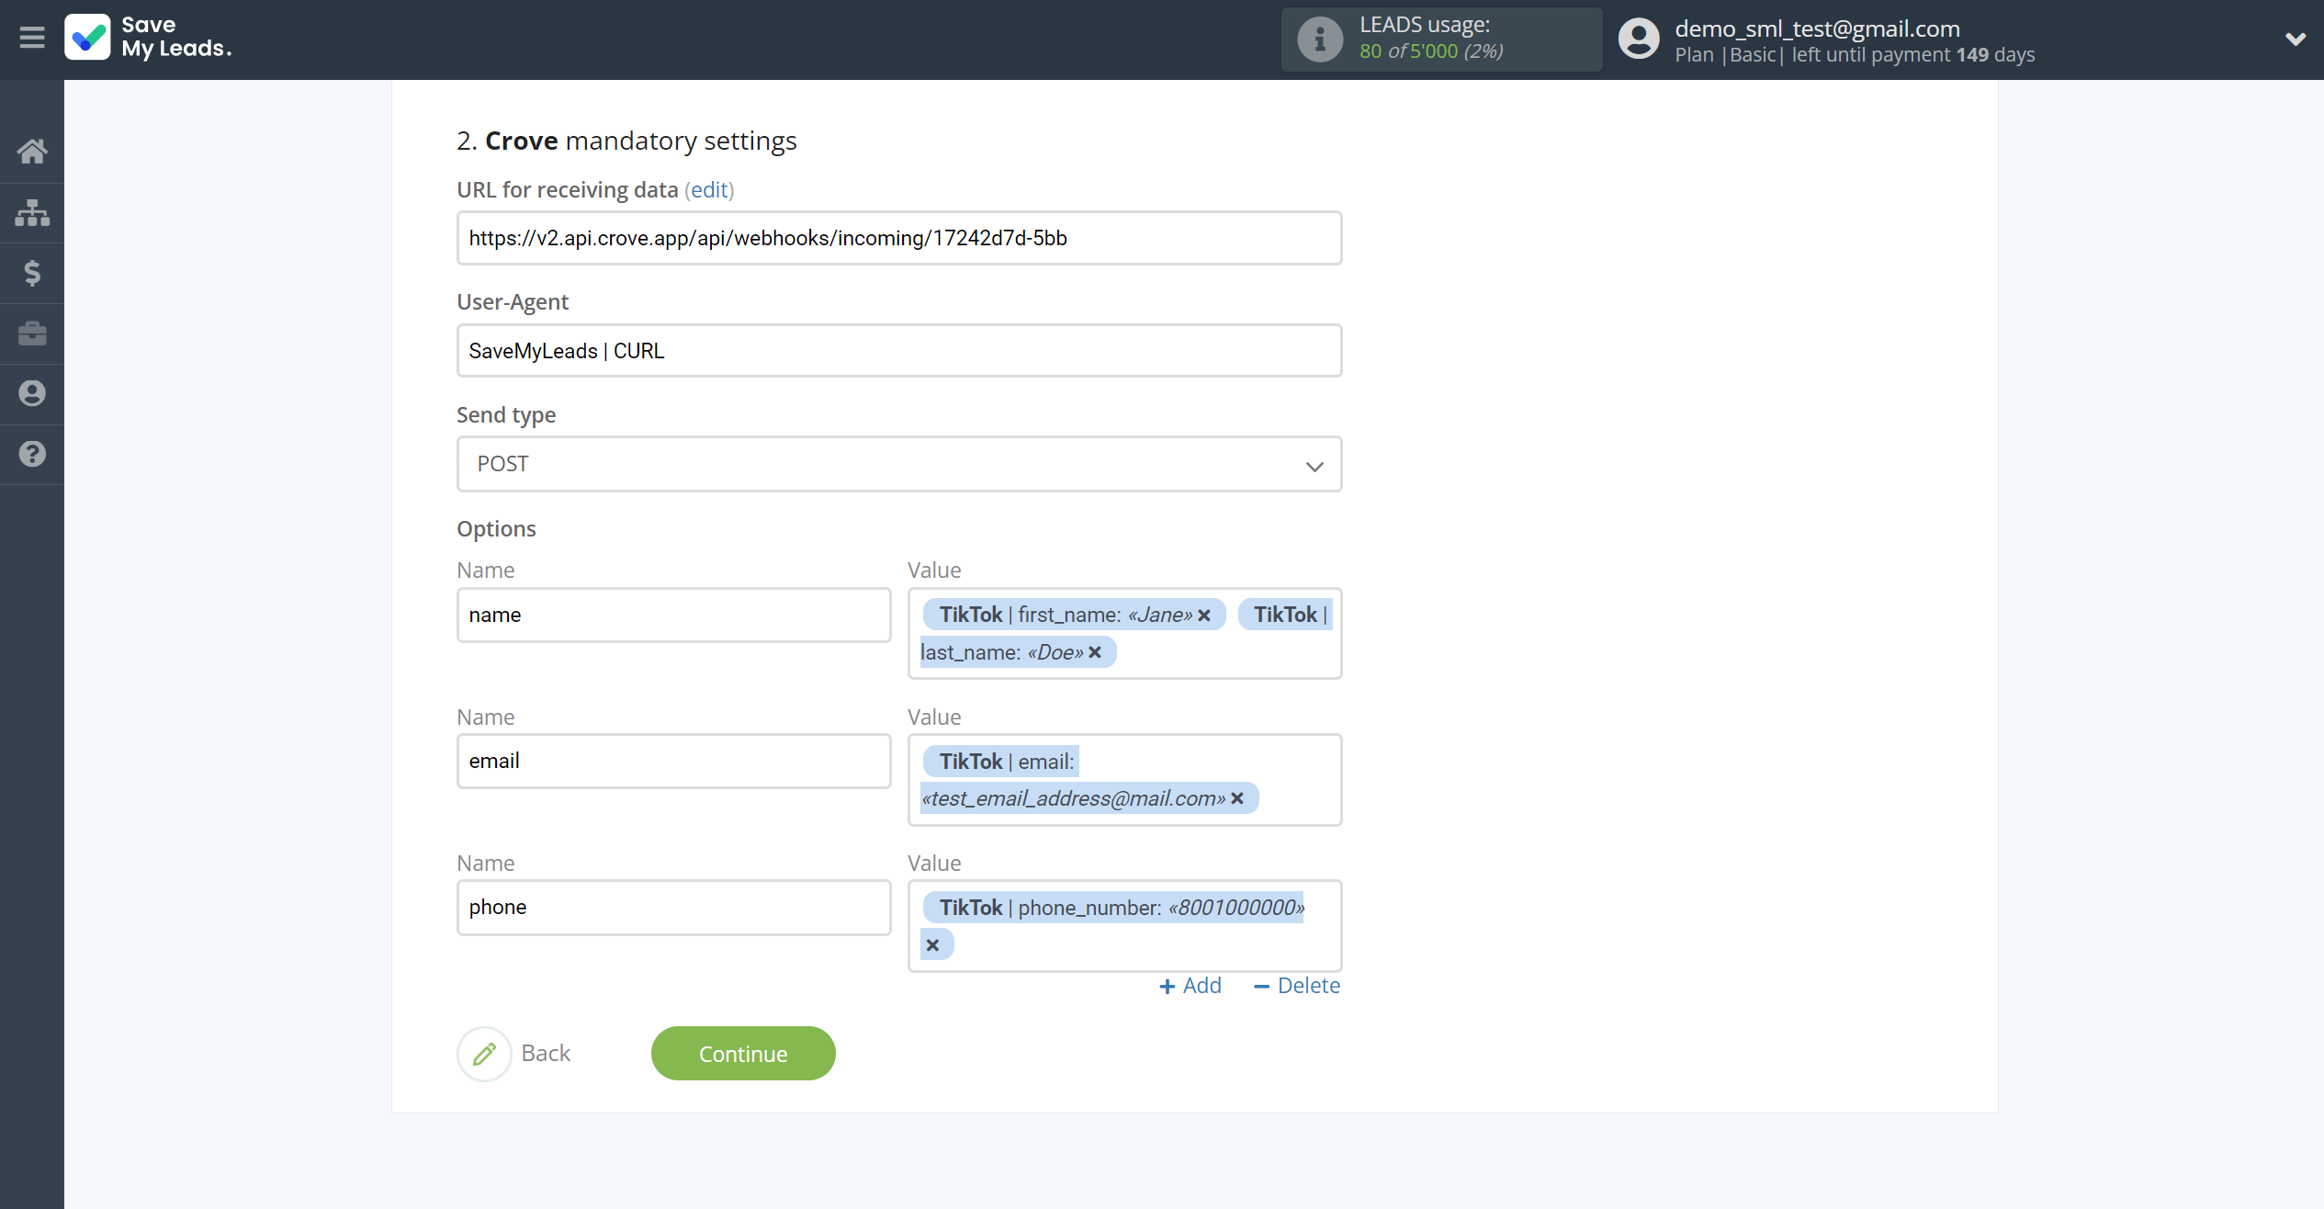
Task: Add a new option row
Action: click(x=1190, y=986)
